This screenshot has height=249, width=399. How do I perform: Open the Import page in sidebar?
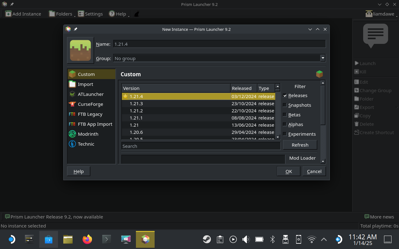point(85,84)
